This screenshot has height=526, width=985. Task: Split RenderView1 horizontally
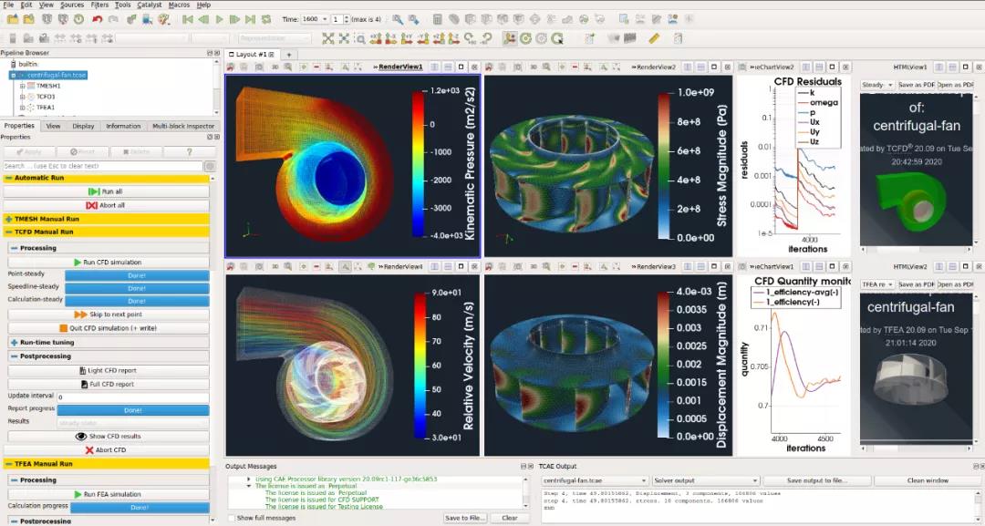435,67
